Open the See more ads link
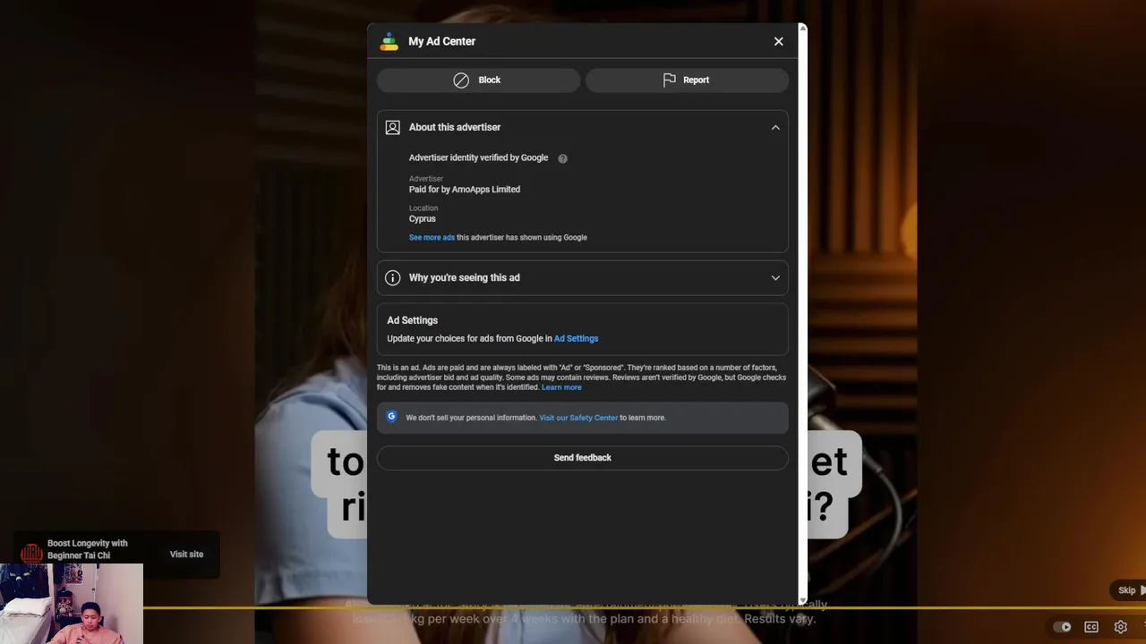This screenshot has width=1146, height=644. click(432, 237)
